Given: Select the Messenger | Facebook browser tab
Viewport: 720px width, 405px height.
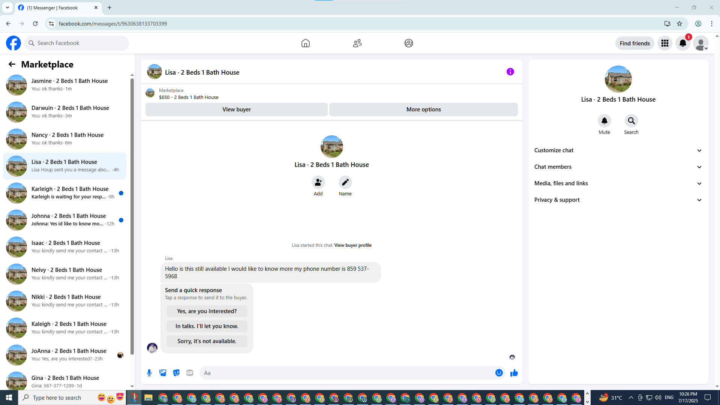Looking at the screenshot, I should [58, 7].
